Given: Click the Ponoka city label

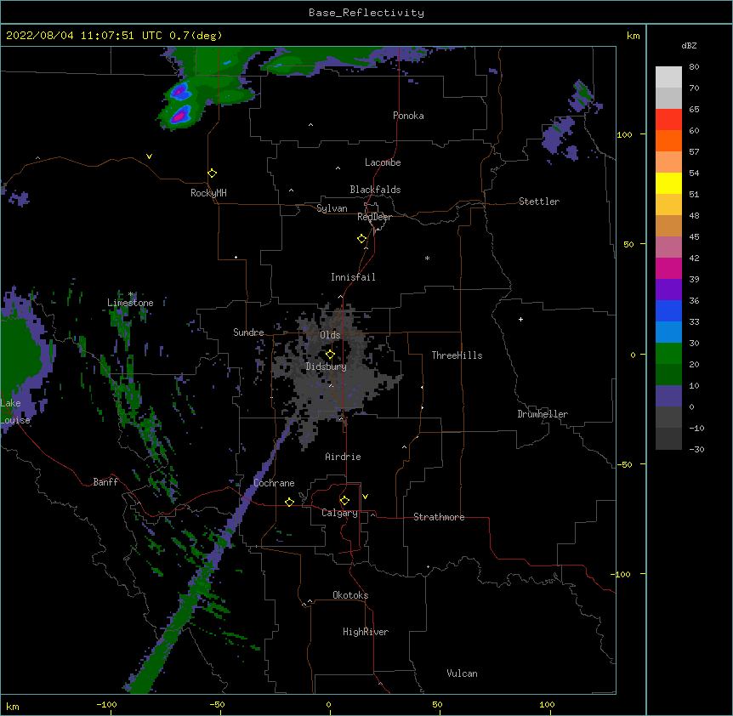Looking at the screenshot, I should tap(408, 116).
